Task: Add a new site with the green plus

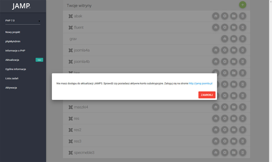Action: point(243,5)
